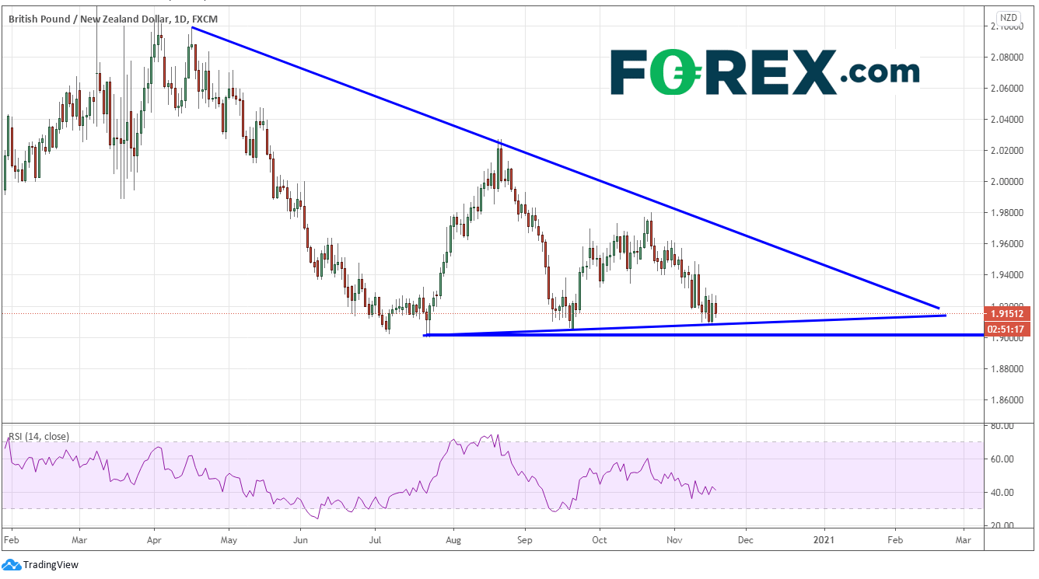Click the 2.04000 price axis label
This screenshot has height=579, width=1039.
tap(1007, 120)
